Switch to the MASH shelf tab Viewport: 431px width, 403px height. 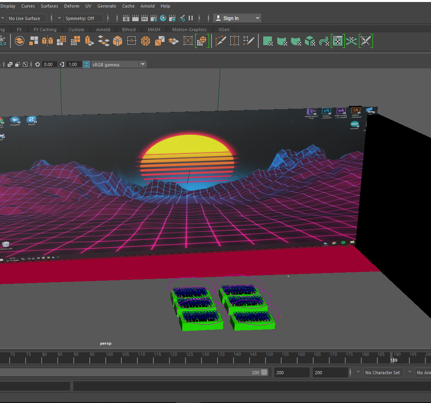click(154, 30)
